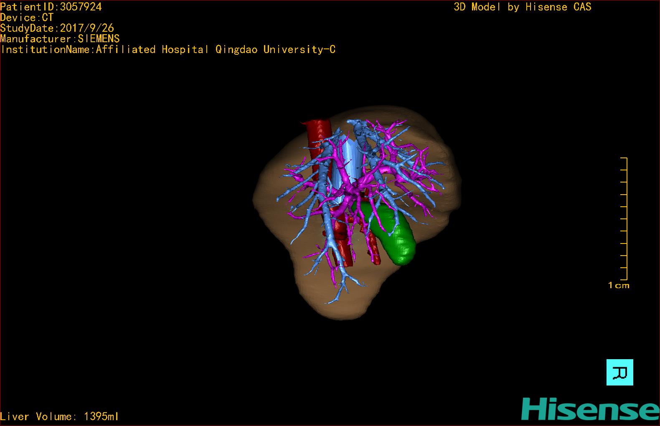The width and height of the screenshot is (660, 426).
Task: Click the vertical scale ruler
Action: point(624,219)
